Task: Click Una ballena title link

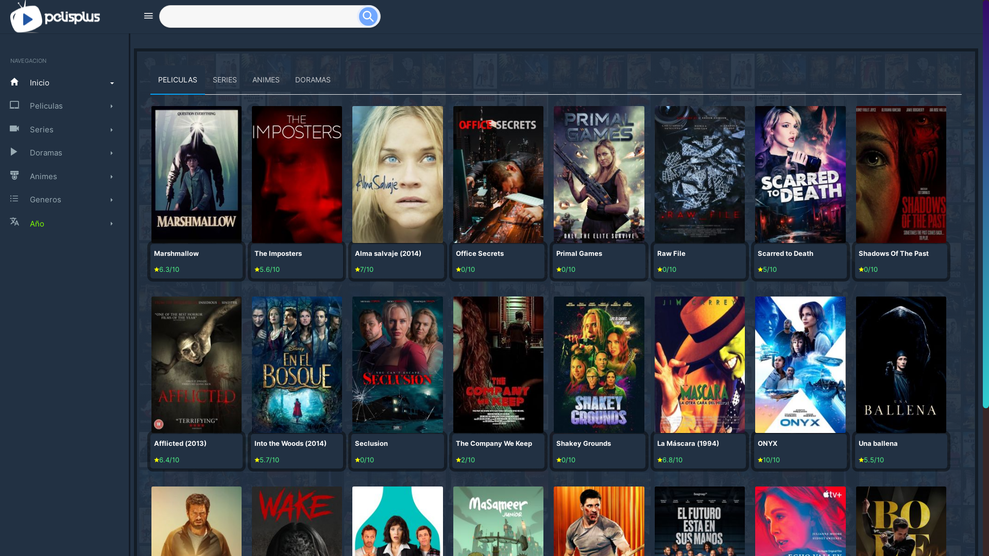Action: pyautogui.click(x=878, y=443)
